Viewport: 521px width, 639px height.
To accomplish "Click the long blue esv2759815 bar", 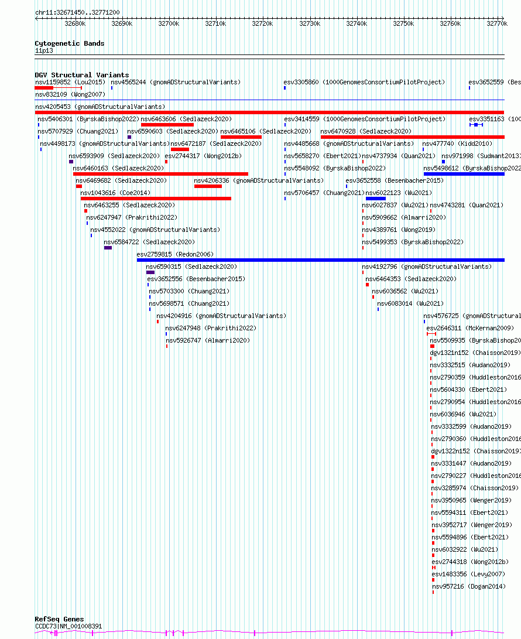I will [321, 259].
